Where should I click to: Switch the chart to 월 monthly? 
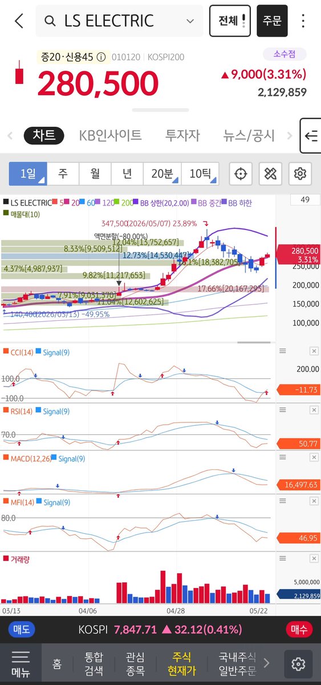pos(95,174)
